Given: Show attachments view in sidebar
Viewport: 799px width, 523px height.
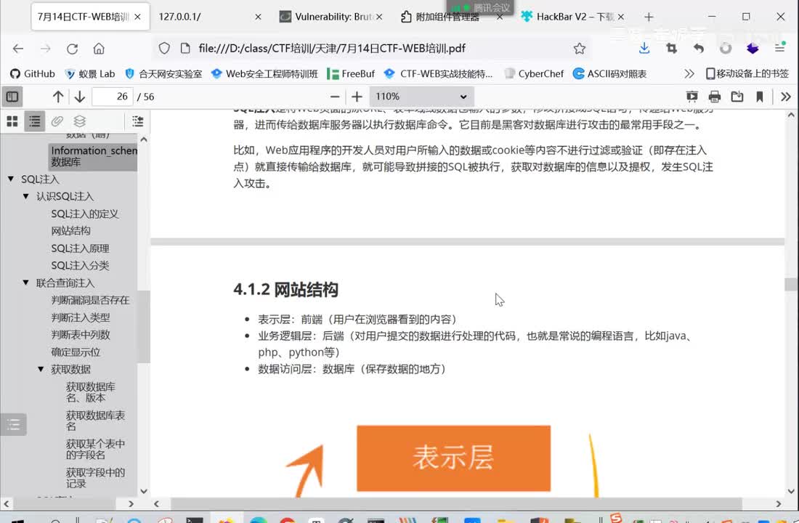Looking at the screenshot, I should coord(57,121).
